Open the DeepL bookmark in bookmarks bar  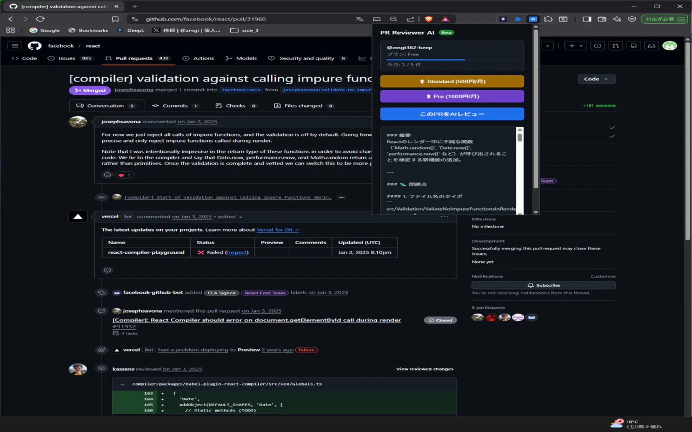[x=130, y=30]
